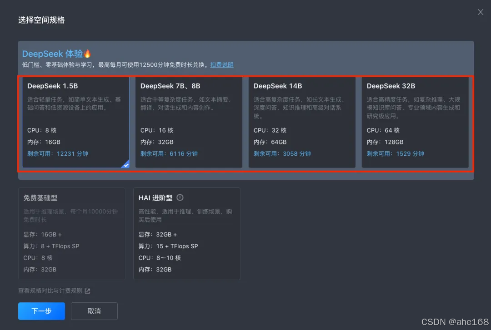Click 剩余可用：6116 分钟 text
491x330 pixels.
click(169, 153)
